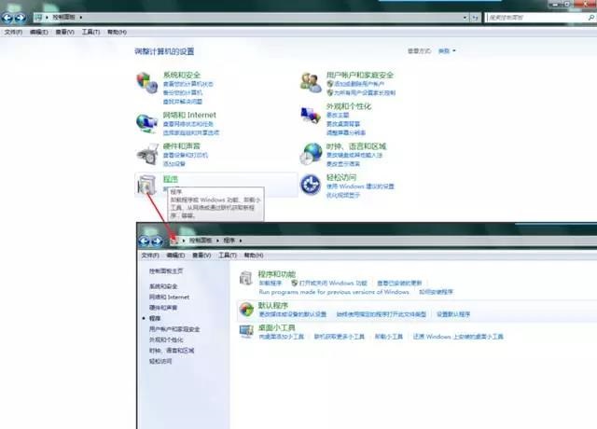Click the 打开或关闭 Windows 功能 link
This screenshot has width=597, height=429.
click(x=333, y=284)
